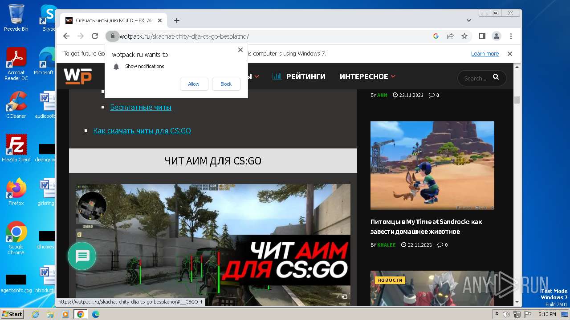Open the Бесплатные читы link
570x320 pixels.
(x=141, y=107)
